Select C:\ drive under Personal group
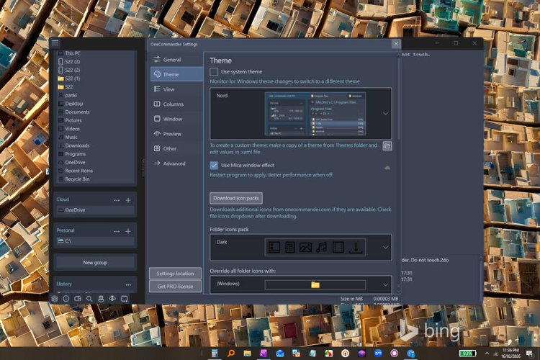The width and height of the screenshot is (540, 360). pyautogui.click(x=95, y=241)
